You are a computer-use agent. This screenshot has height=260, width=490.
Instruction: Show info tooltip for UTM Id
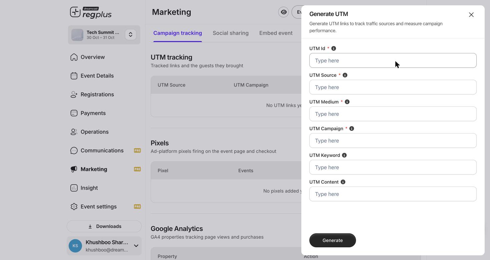334,48
